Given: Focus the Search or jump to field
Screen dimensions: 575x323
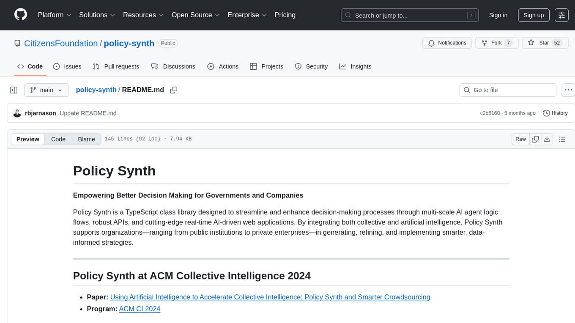Looking at the screenshot, I should 410,15.
